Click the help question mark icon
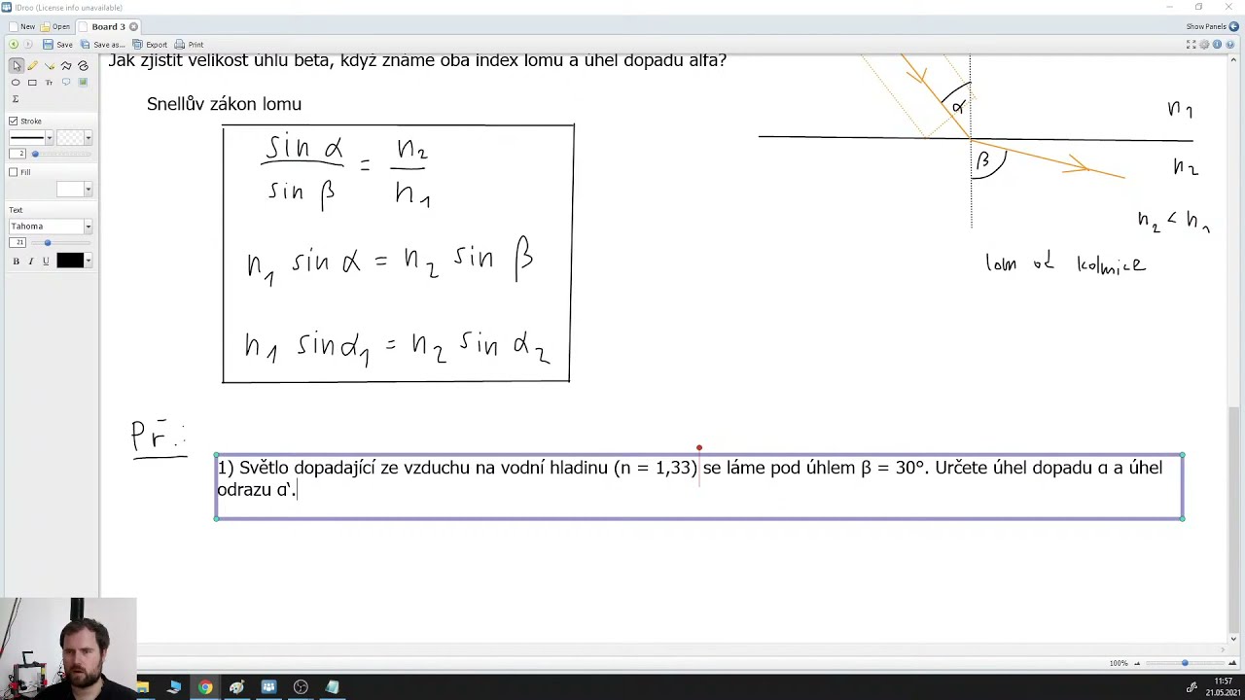Screen dimensions: 1245x700 (1229, 45)
